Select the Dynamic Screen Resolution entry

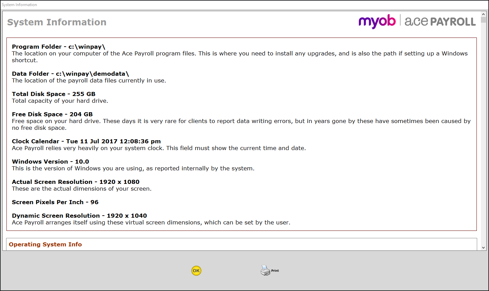[79, 215]
